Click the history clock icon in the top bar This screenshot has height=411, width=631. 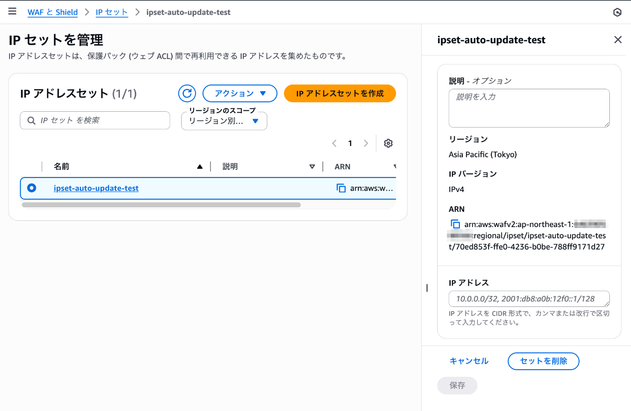[617, 12]
